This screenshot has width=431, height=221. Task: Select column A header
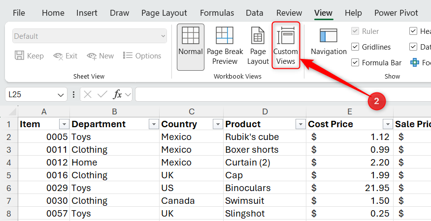(x=44, y=111)
